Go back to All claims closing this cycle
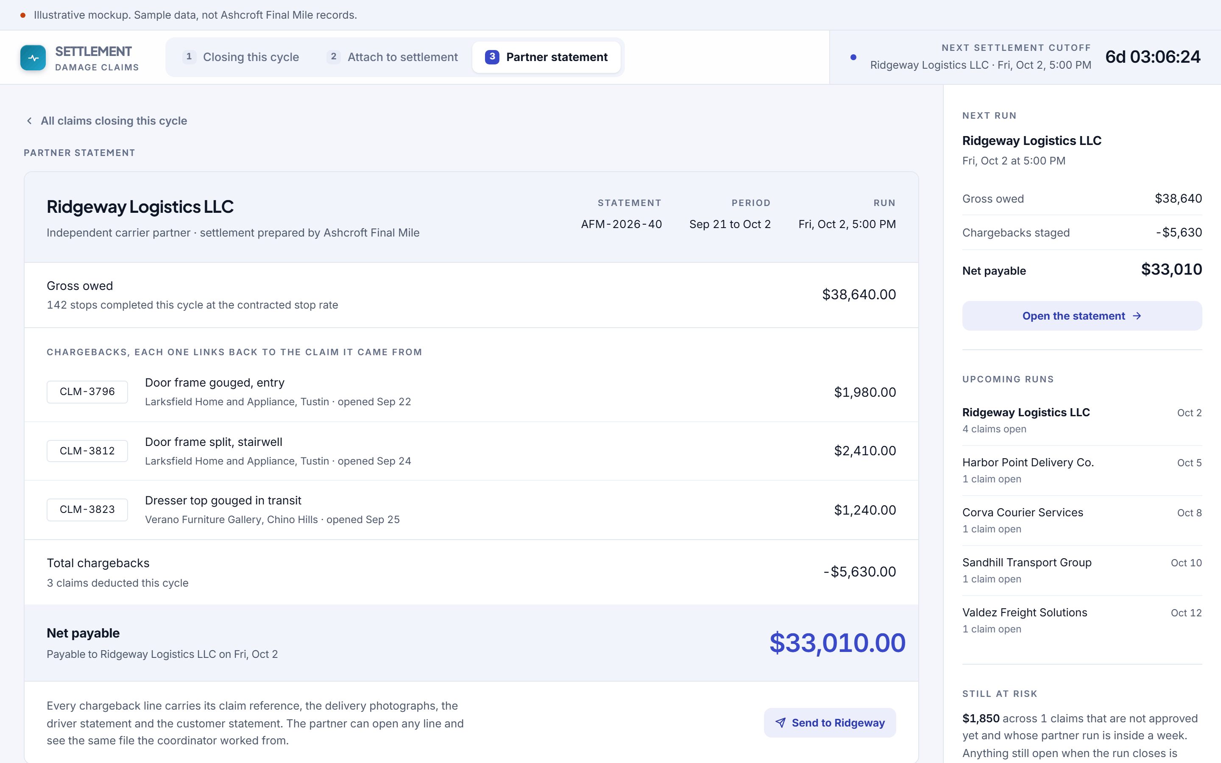Image resolution: width=1221 pixels, height=763 pixels. (x=106, y=121)
